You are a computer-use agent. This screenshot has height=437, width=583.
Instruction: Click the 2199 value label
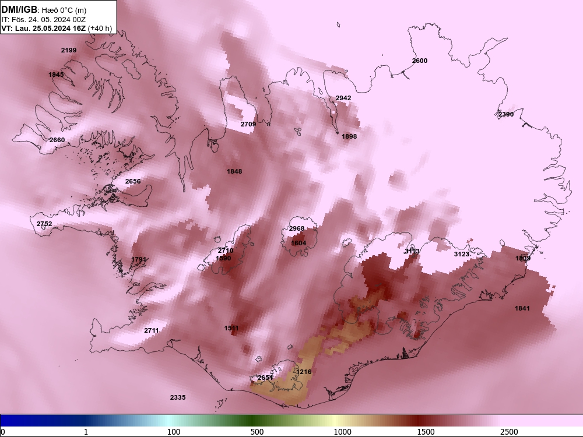(x=69, y=50)
